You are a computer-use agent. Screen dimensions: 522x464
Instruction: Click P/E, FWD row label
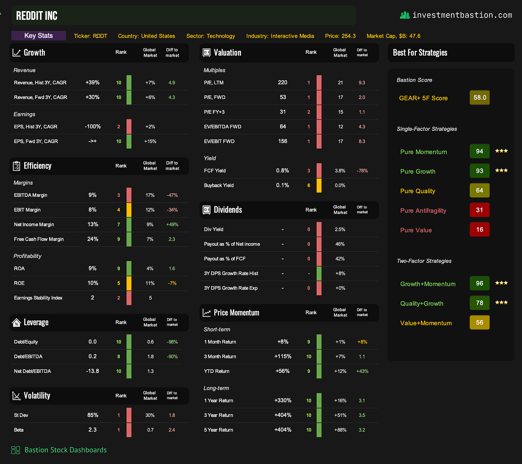pyautogui.click(x=215, y=97)
